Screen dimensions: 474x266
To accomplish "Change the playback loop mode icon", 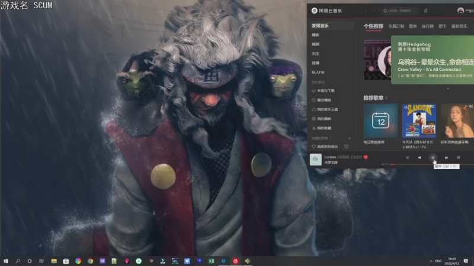I will [407, 157].
